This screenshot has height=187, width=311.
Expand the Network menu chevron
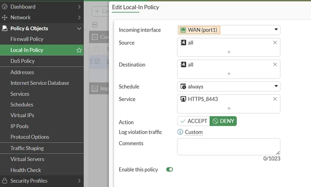click(79, 17)
